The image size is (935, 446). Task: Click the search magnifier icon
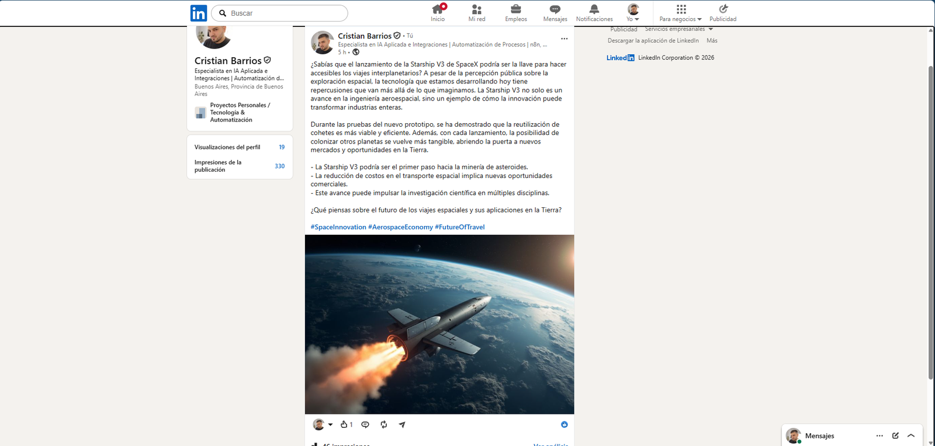pos(223,13)
